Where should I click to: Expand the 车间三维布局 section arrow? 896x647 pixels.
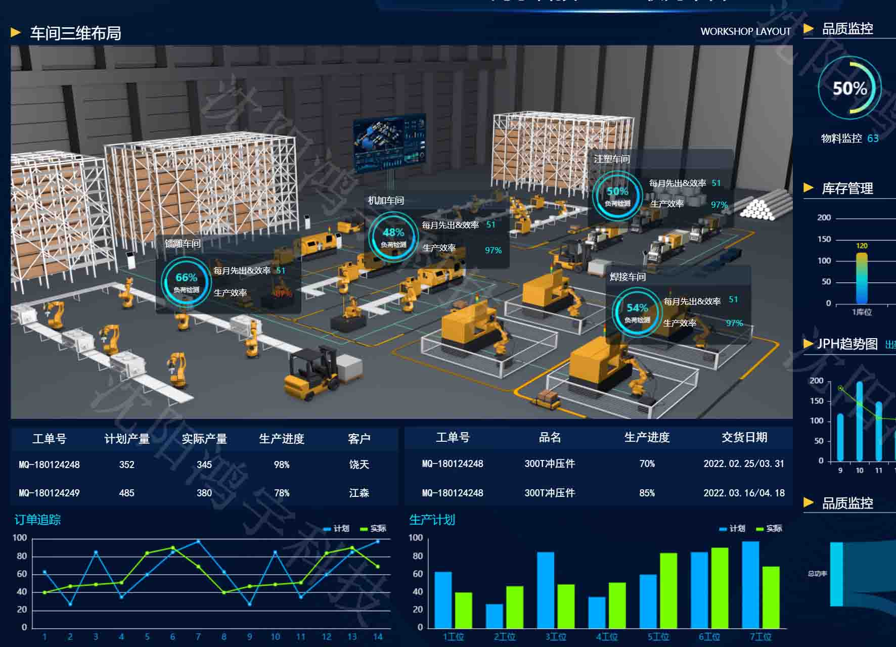[16, 33]
